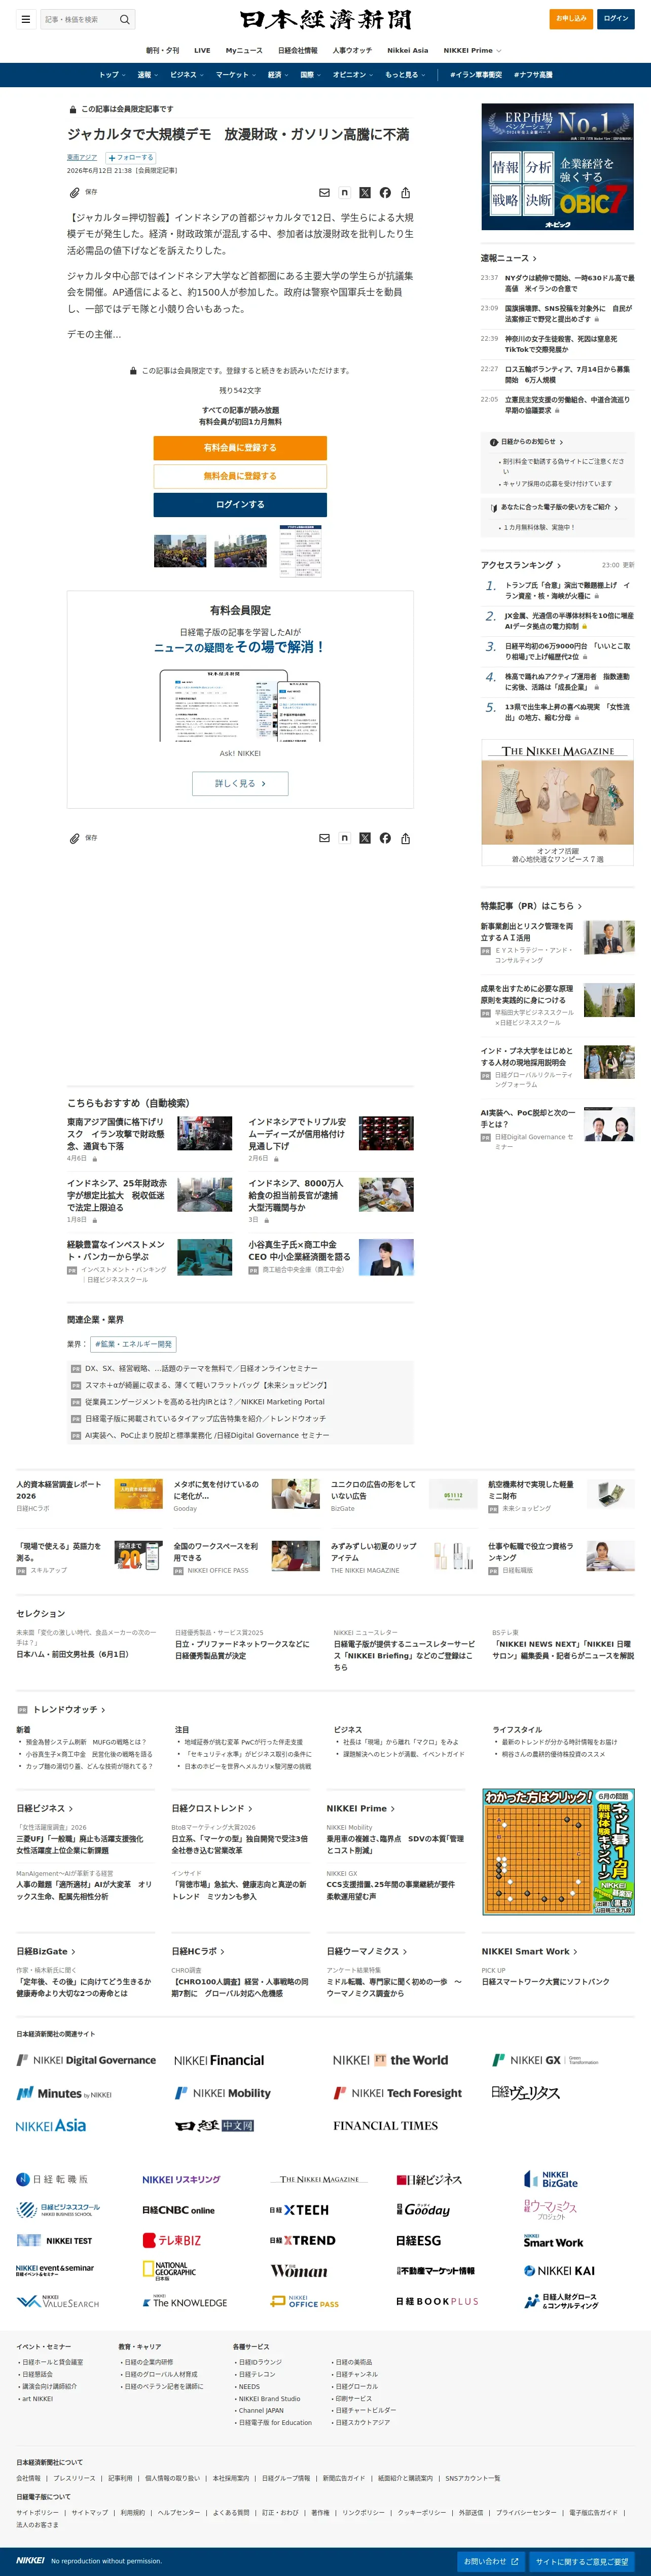Open the Nikkei Asia header menu item
The image size is (651, 2576).
tap(408, 50)
